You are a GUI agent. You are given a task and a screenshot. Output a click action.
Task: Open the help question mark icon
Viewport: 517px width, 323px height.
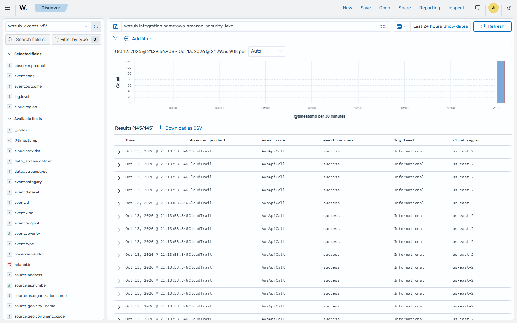pyautogui.click(x=509, y=8)
